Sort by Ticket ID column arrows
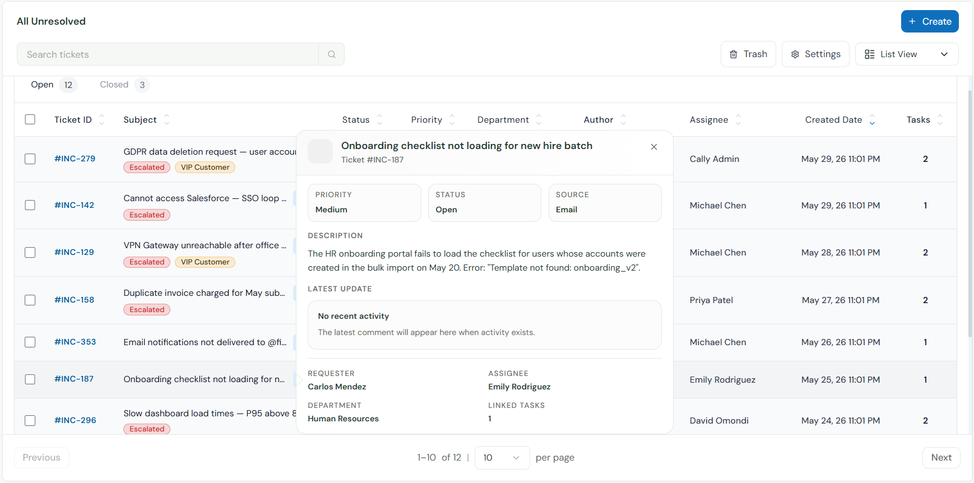This screenshot has height=483, width=974. (x=101, y=120)
